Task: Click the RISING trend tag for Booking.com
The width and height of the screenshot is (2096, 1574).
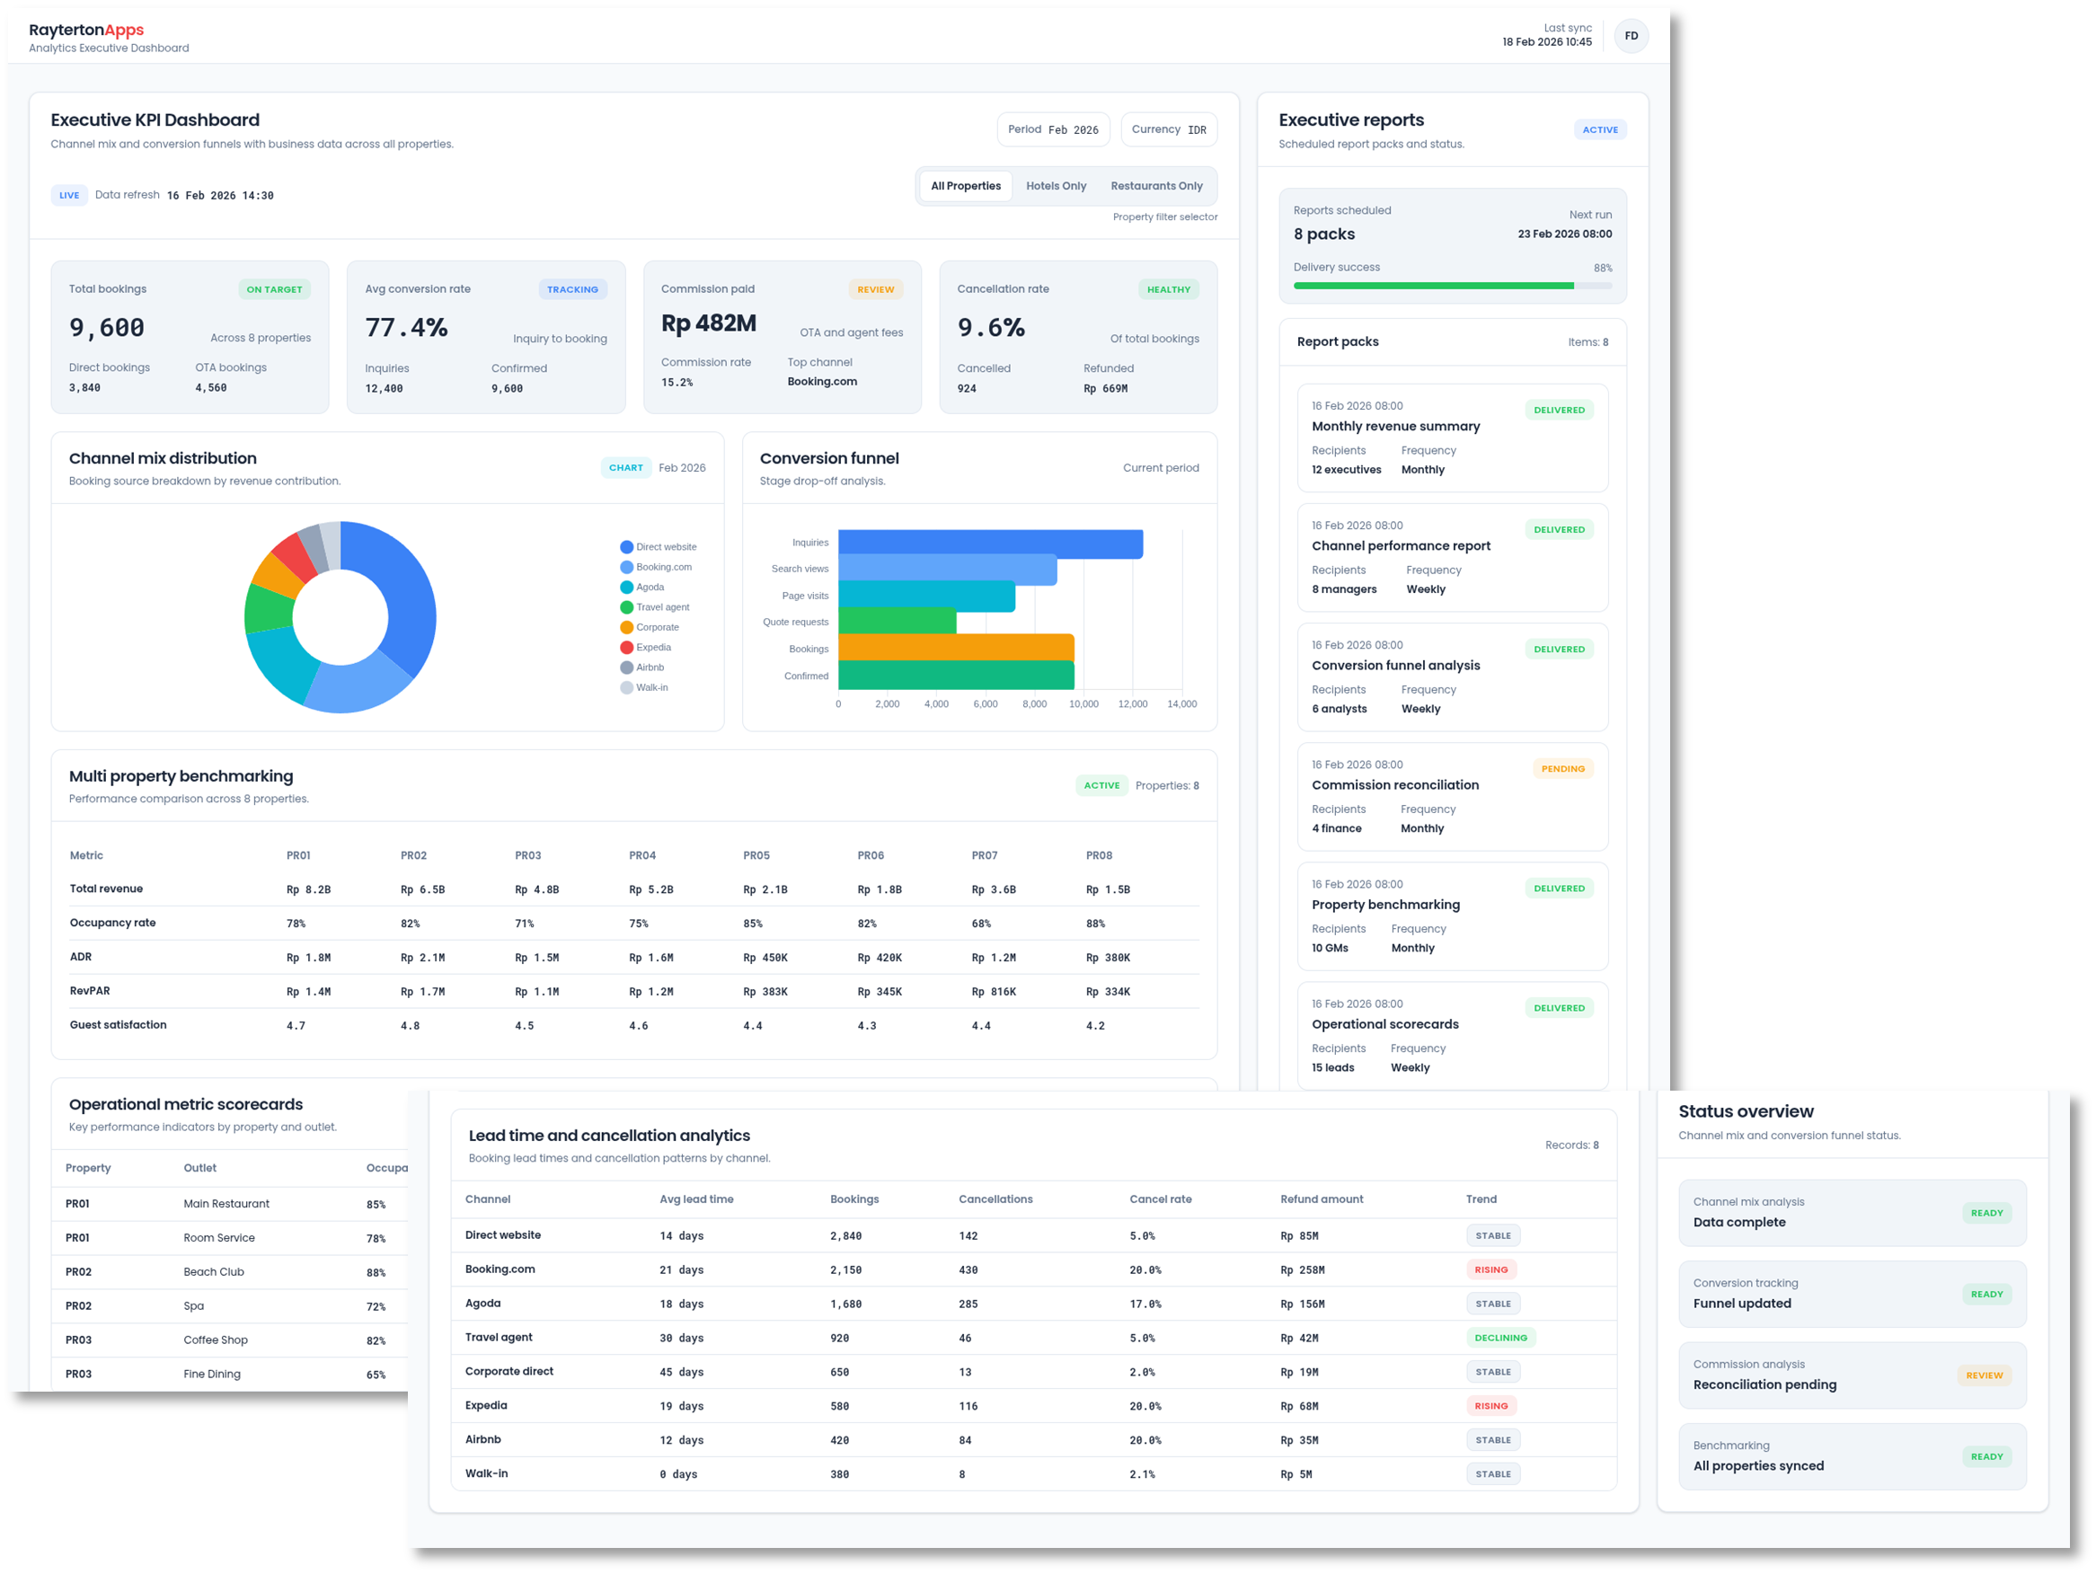Action: pyautogui.click(x=1490, y=1269)
